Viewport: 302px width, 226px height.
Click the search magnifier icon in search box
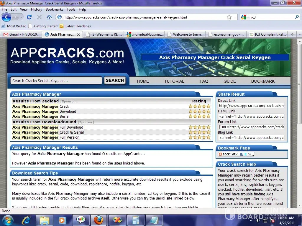[297, 17]
